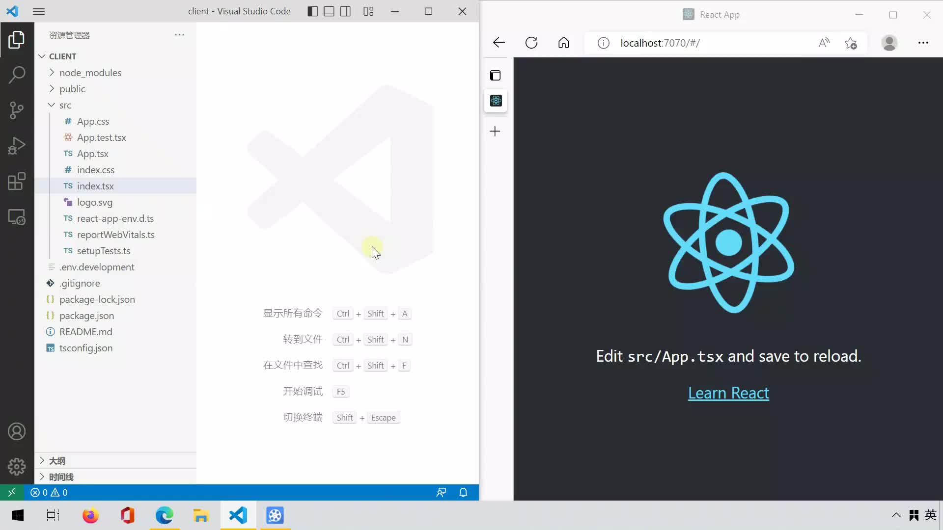Open setupTests.ts file
Viewport: 943px width, 530px height.
115,251
